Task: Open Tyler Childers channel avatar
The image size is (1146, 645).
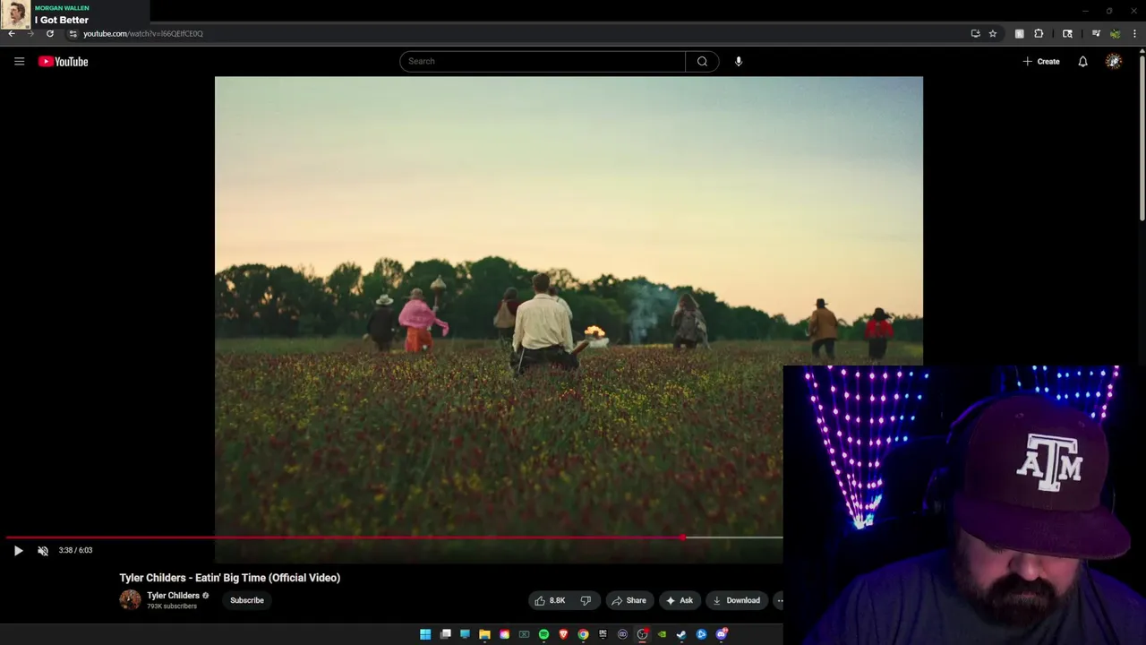Action: point(130,600)
